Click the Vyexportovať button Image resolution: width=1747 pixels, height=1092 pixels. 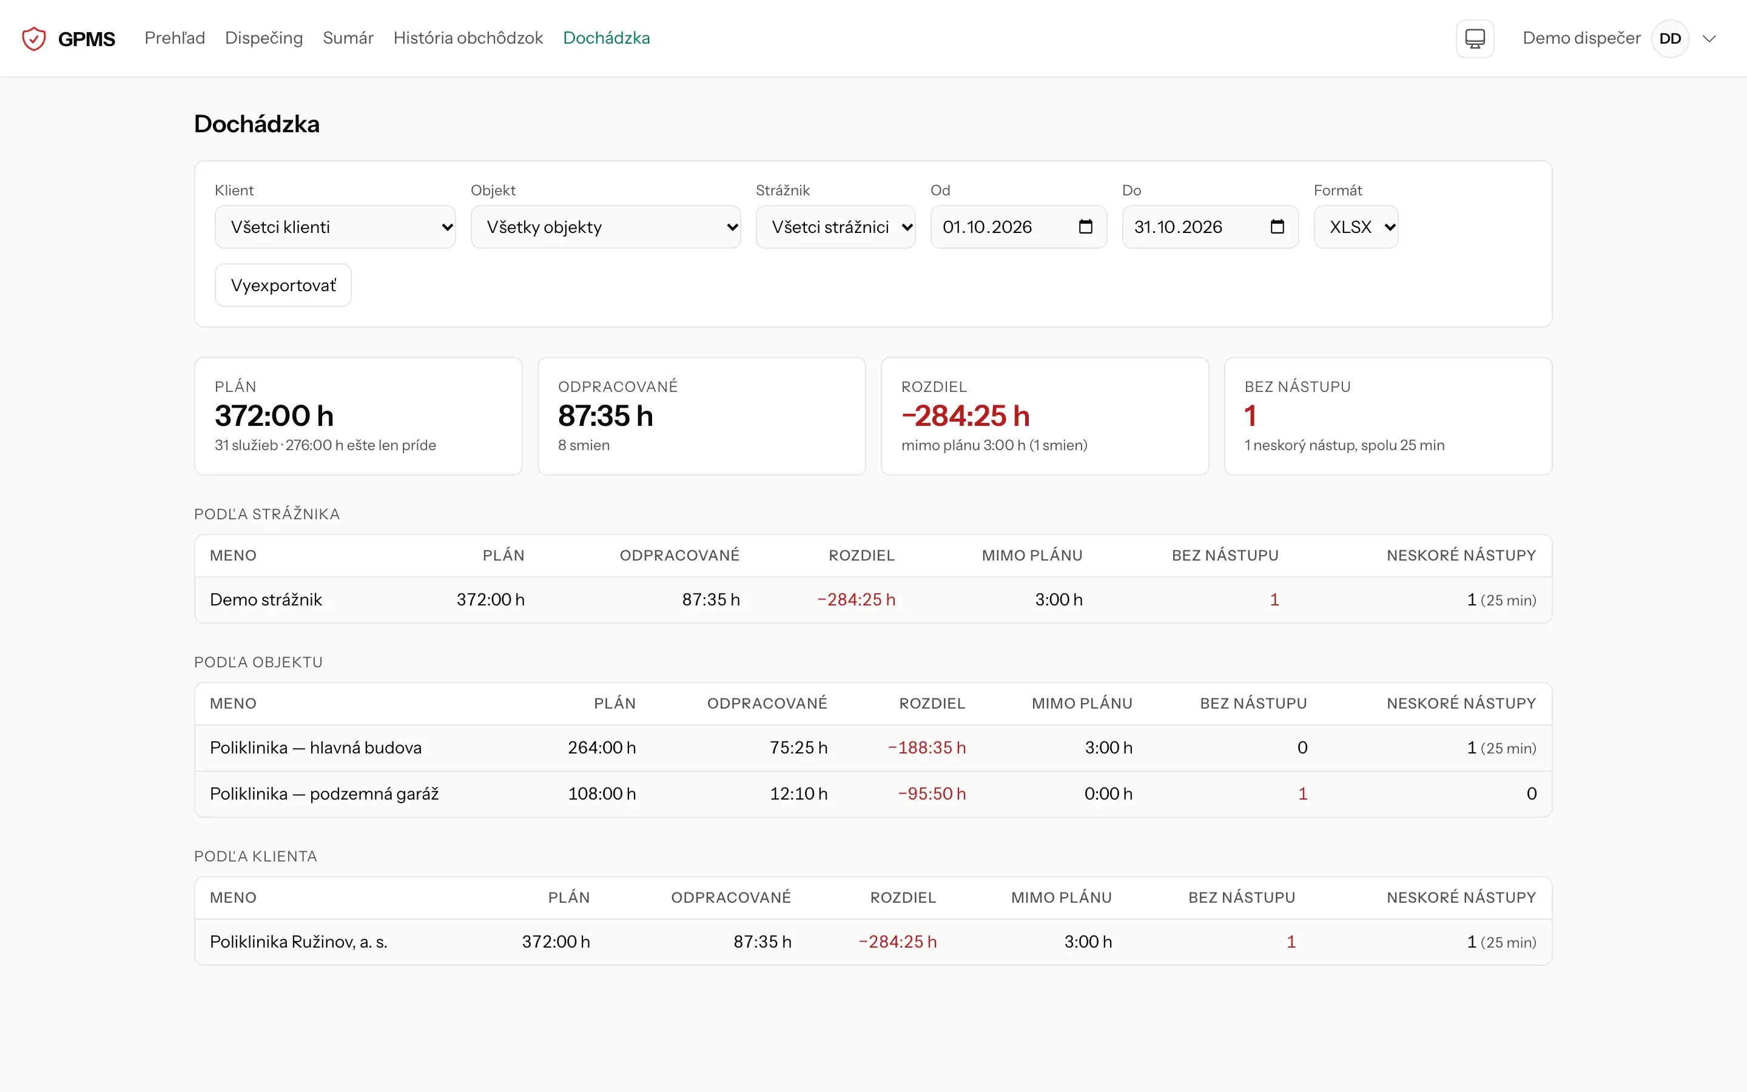pyautogui.click(x=283, y=285)
